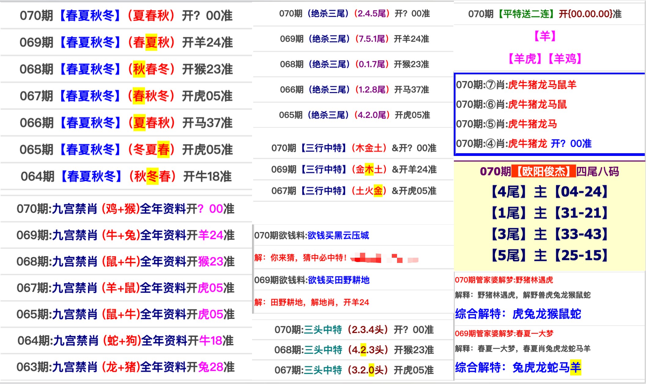
Task: Click the highlighted 夏 in the 069期 row
Action: 151,42
